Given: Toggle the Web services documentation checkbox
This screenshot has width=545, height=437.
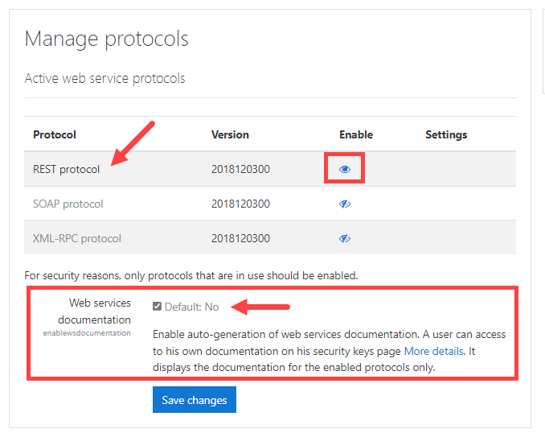Looking at the screenshot, I should [158, 307].
